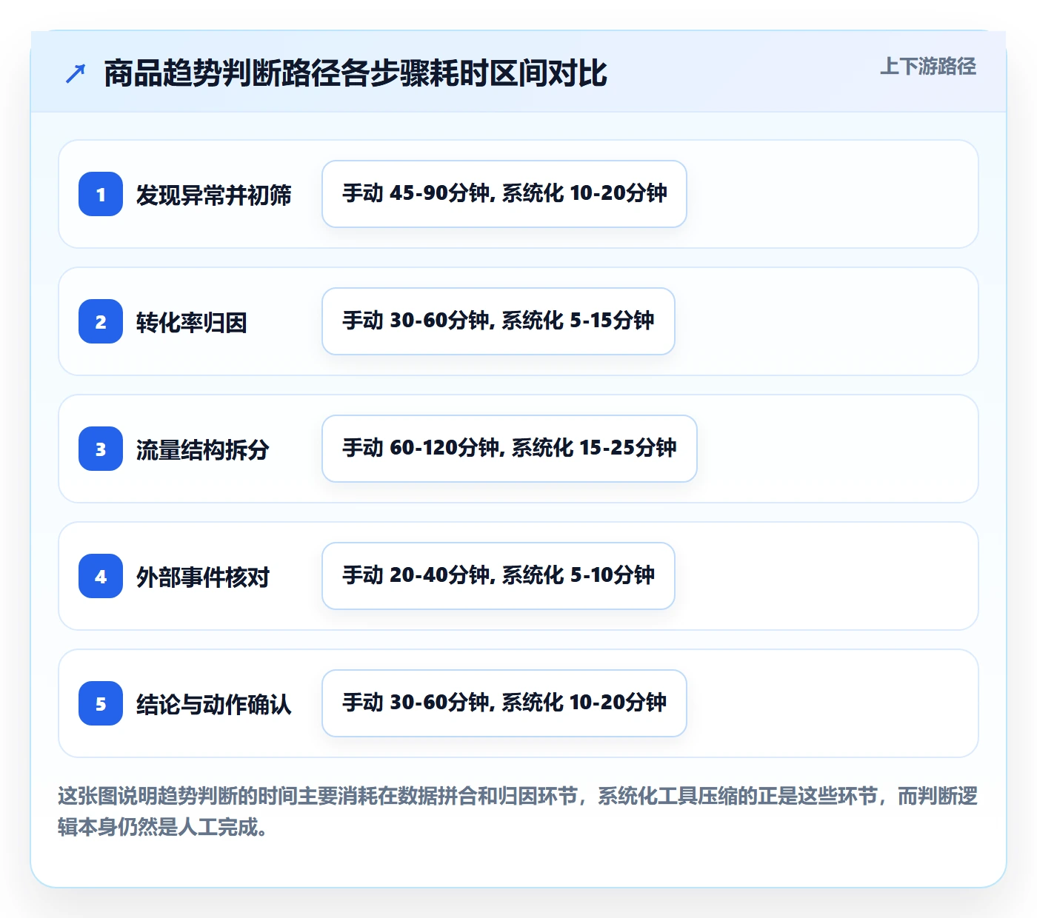
Task: Click the 手动 30-60分钟, 系统化 5-15分钟 pill
Action: coord(499,321)
